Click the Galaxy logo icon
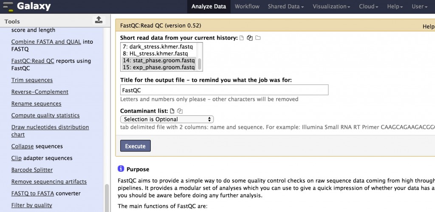Viewport: 435px width, 212px height. coord(8,7)
